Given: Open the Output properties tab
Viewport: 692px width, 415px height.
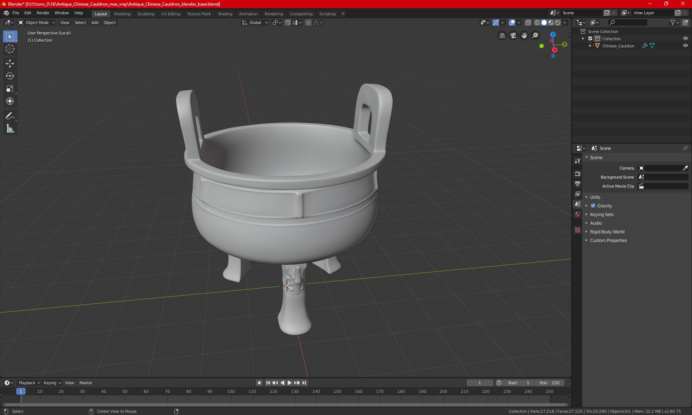Looking at the screenshot, I should (577, 184).
